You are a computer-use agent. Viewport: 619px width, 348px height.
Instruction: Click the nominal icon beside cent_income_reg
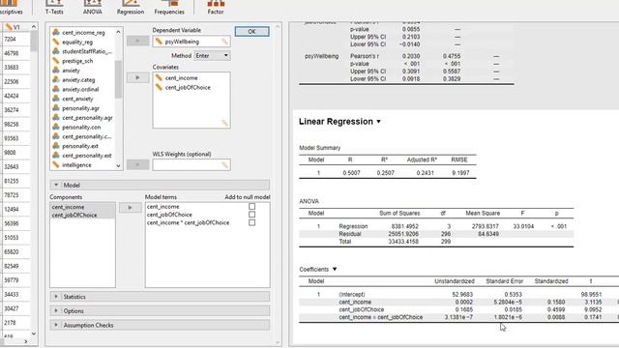[x=56, y=32]
